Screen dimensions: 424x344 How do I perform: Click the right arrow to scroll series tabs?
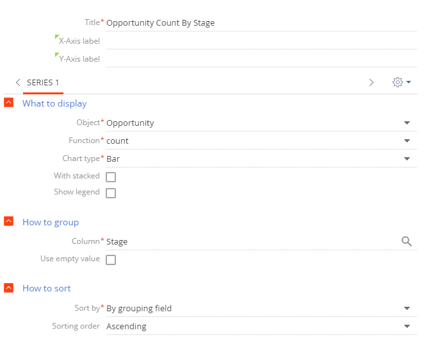click(371, 82)
